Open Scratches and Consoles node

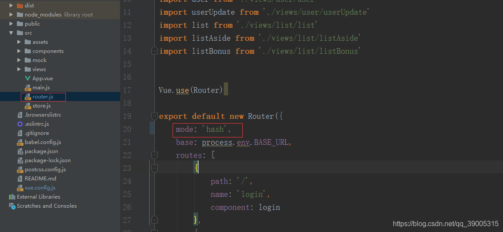tap(47, 206)
